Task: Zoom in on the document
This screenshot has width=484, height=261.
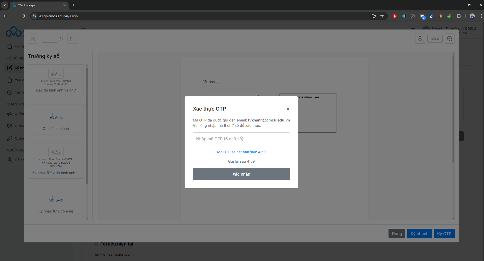Action: 420,39
